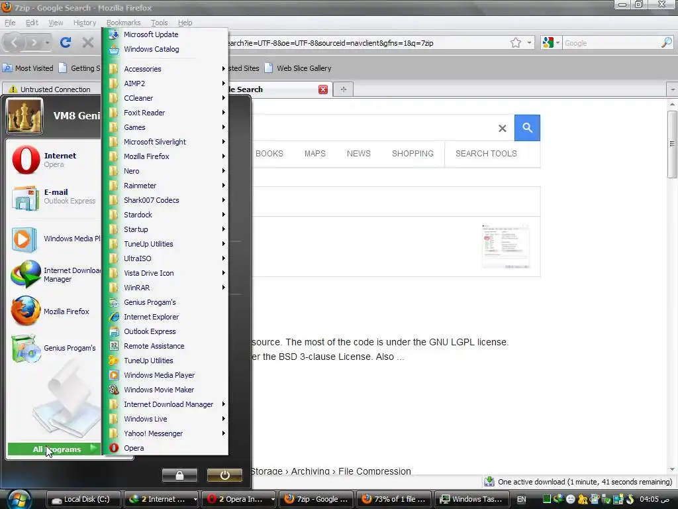Expand Foxit Reader submenu
The width and height of the screenshot is (678, 509).
165,113
